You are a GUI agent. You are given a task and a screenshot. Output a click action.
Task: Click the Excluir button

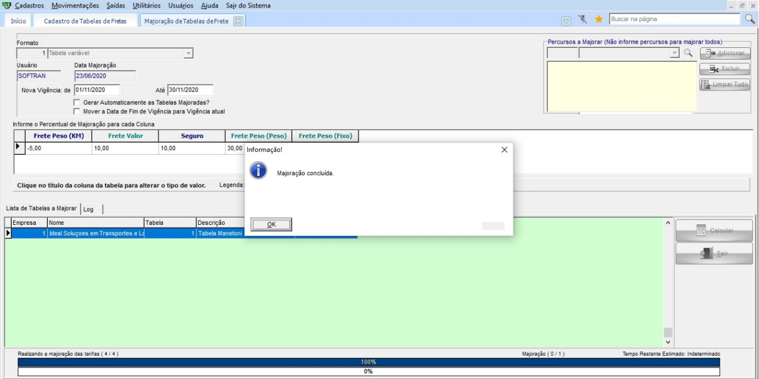tap(725, 69)
